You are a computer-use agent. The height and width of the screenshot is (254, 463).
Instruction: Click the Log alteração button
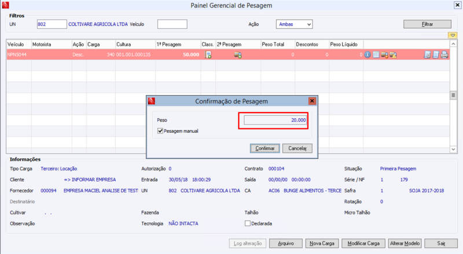248,244
